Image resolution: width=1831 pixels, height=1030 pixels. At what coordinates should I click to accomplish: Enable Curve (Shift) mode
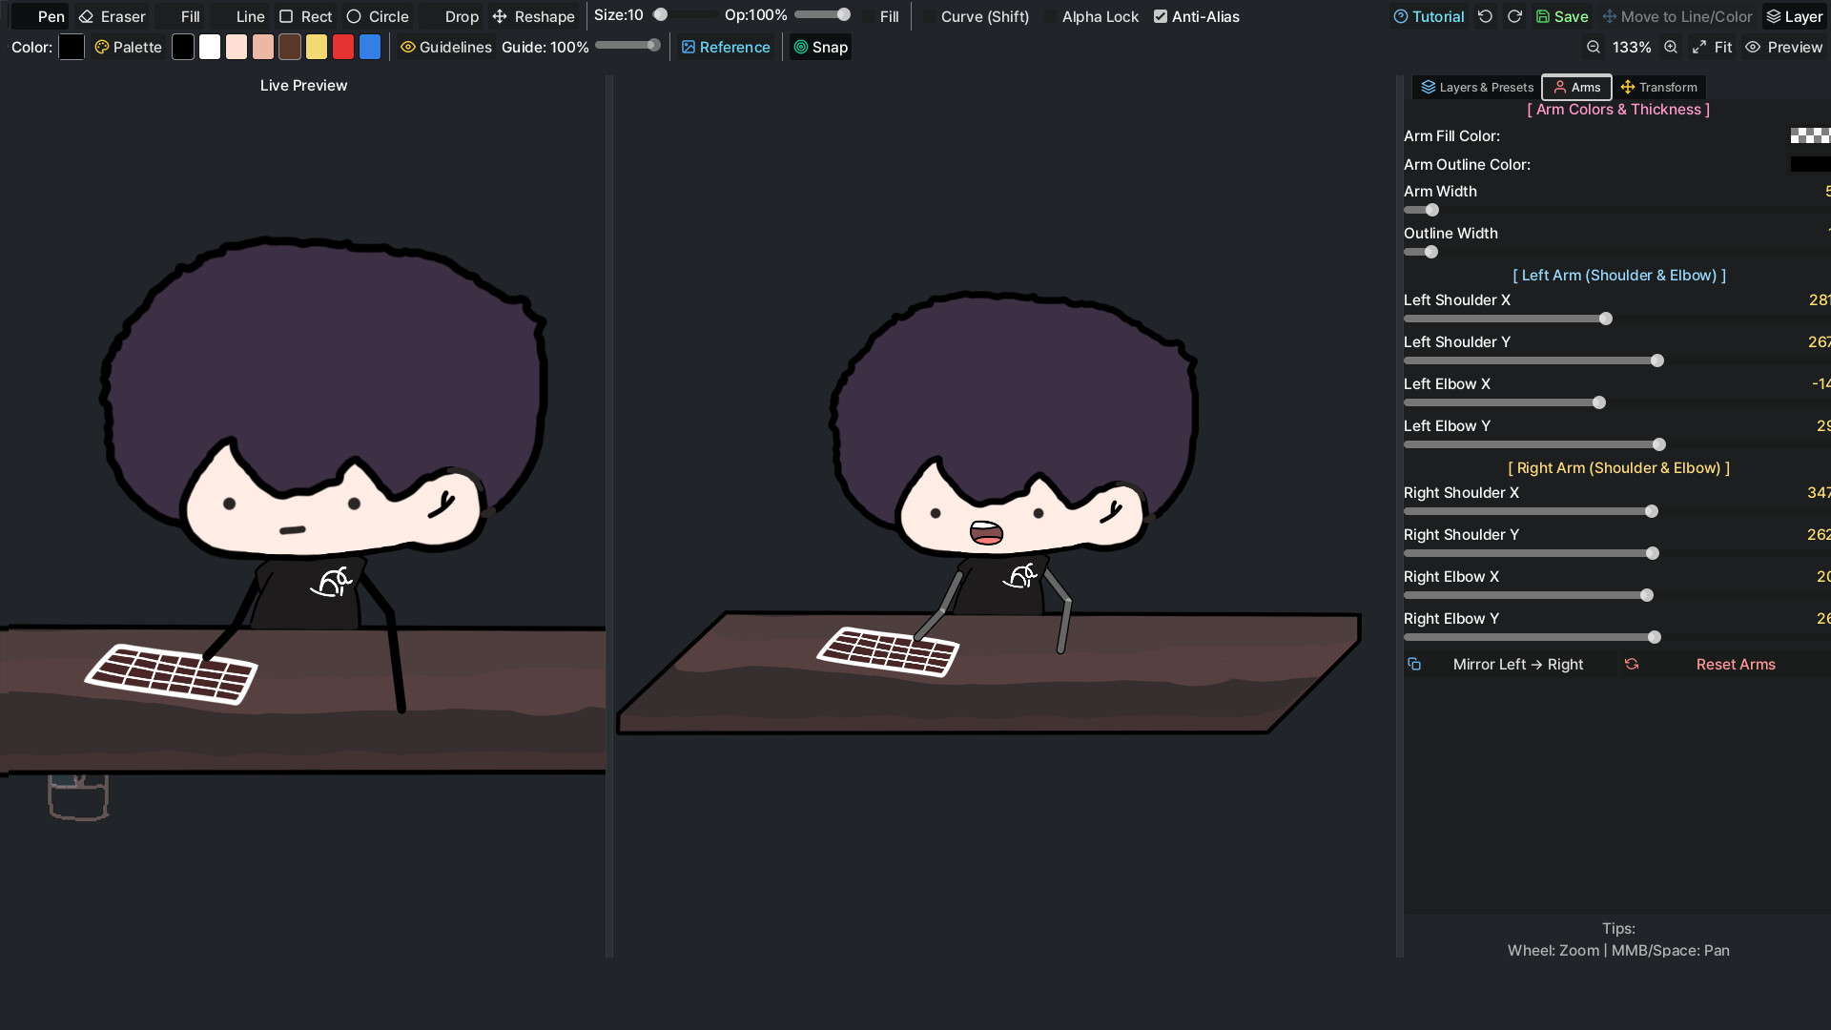tap(977, 16)
